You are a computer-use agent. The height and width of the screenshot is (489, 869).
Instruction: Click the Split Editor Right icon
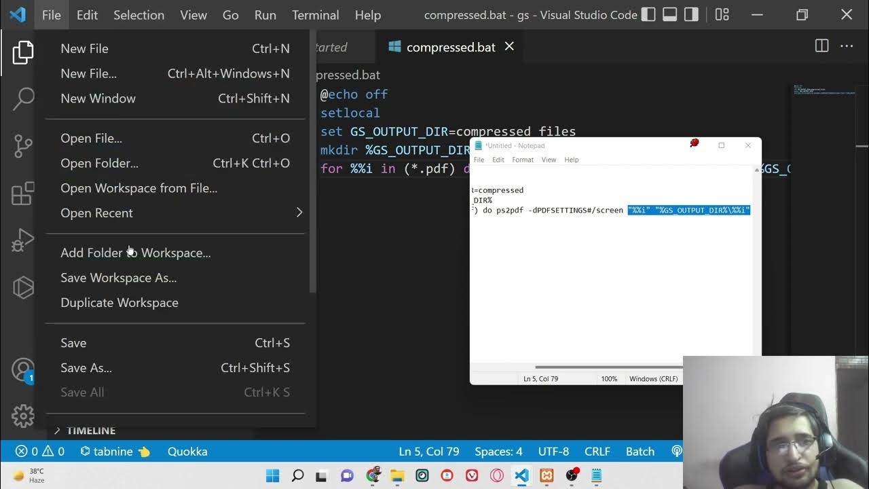821,46
